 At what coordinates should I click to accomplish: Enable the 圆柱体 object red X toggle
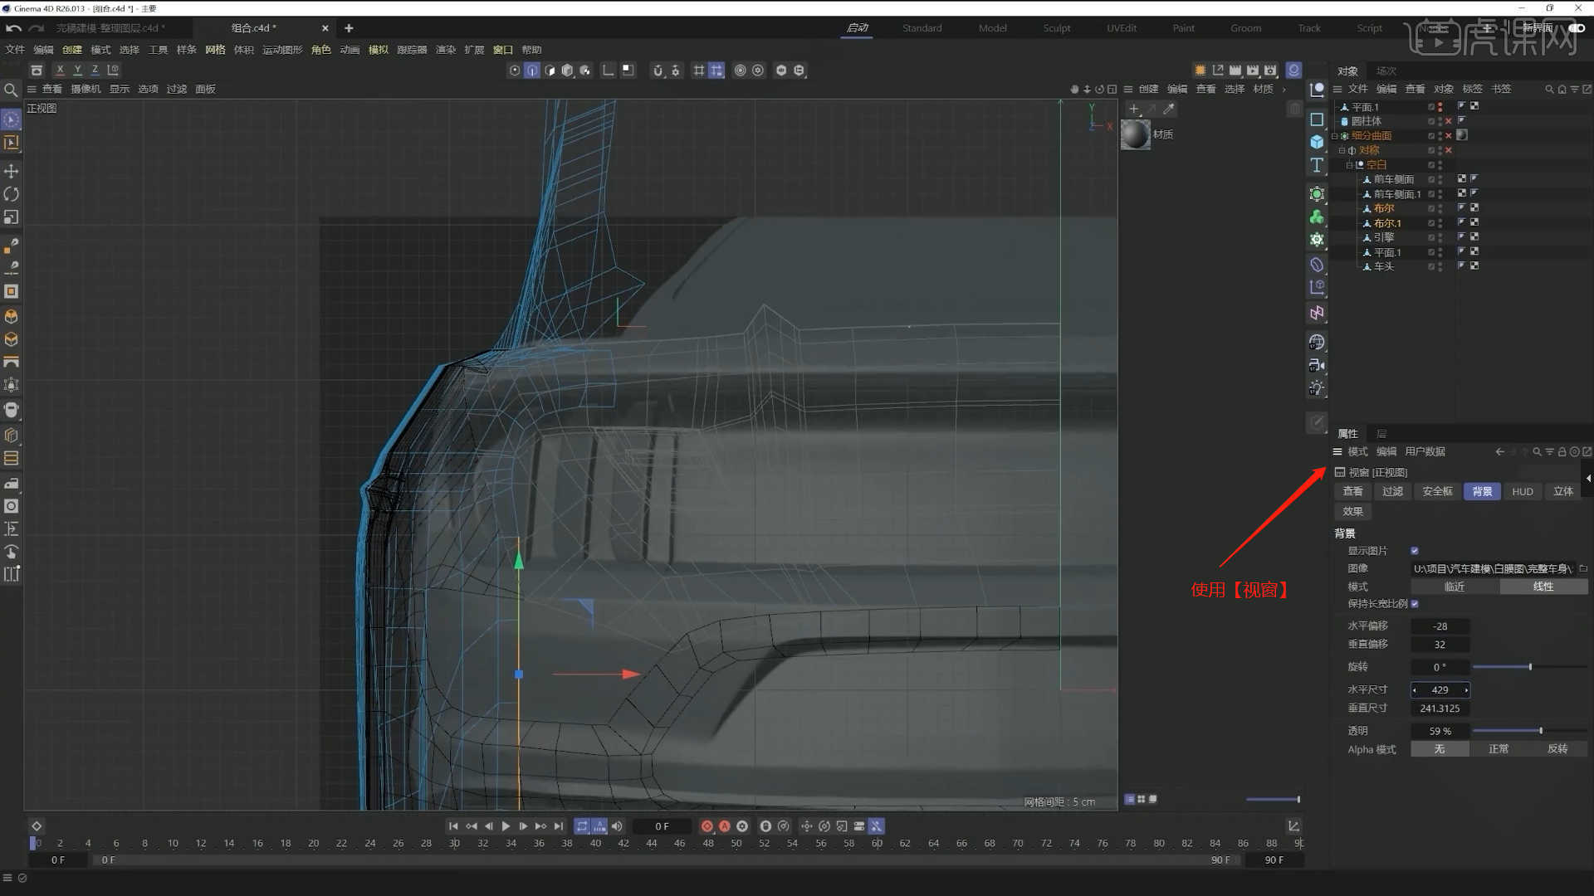[x=1449, y=121]
